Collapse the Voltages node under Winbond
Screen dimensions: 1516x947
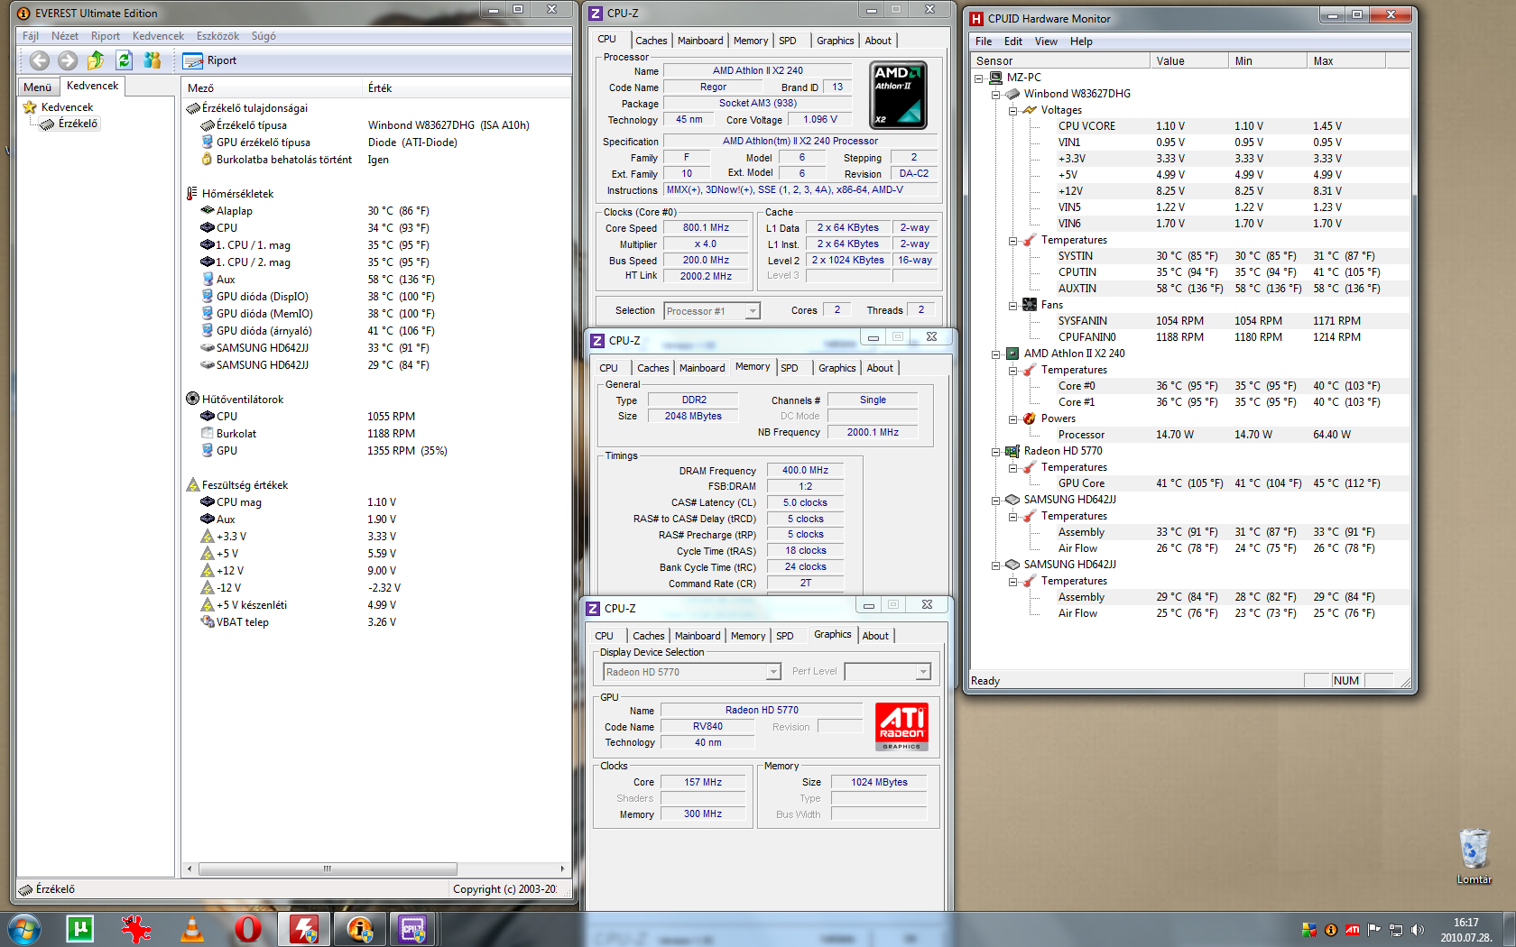click(x=1013, y=111)
